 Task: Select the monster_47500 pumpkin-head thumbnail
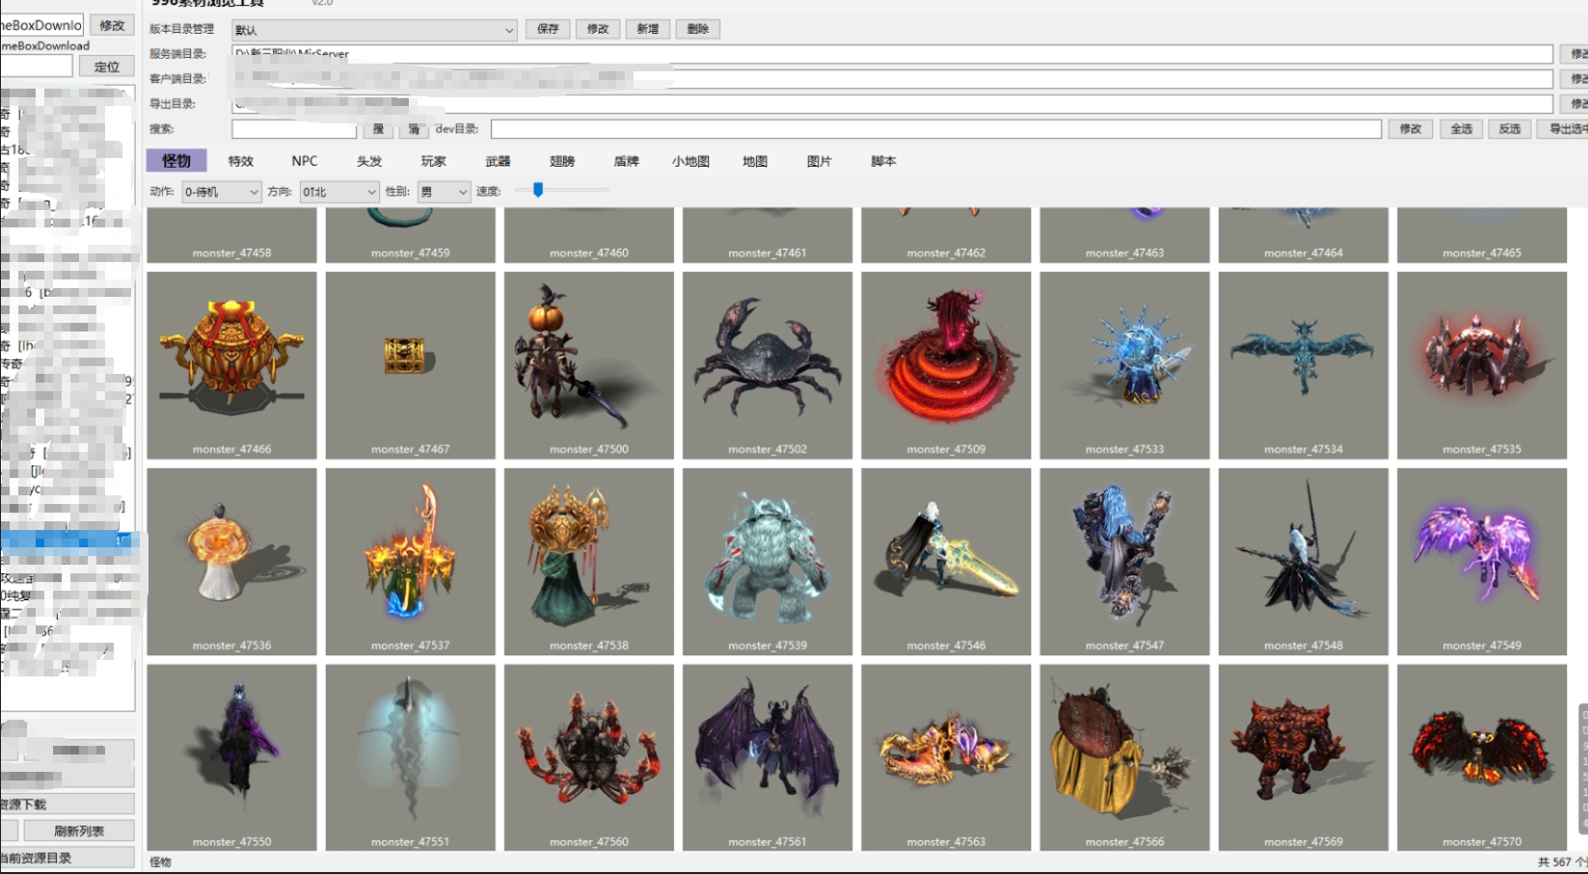coord(588,365)
